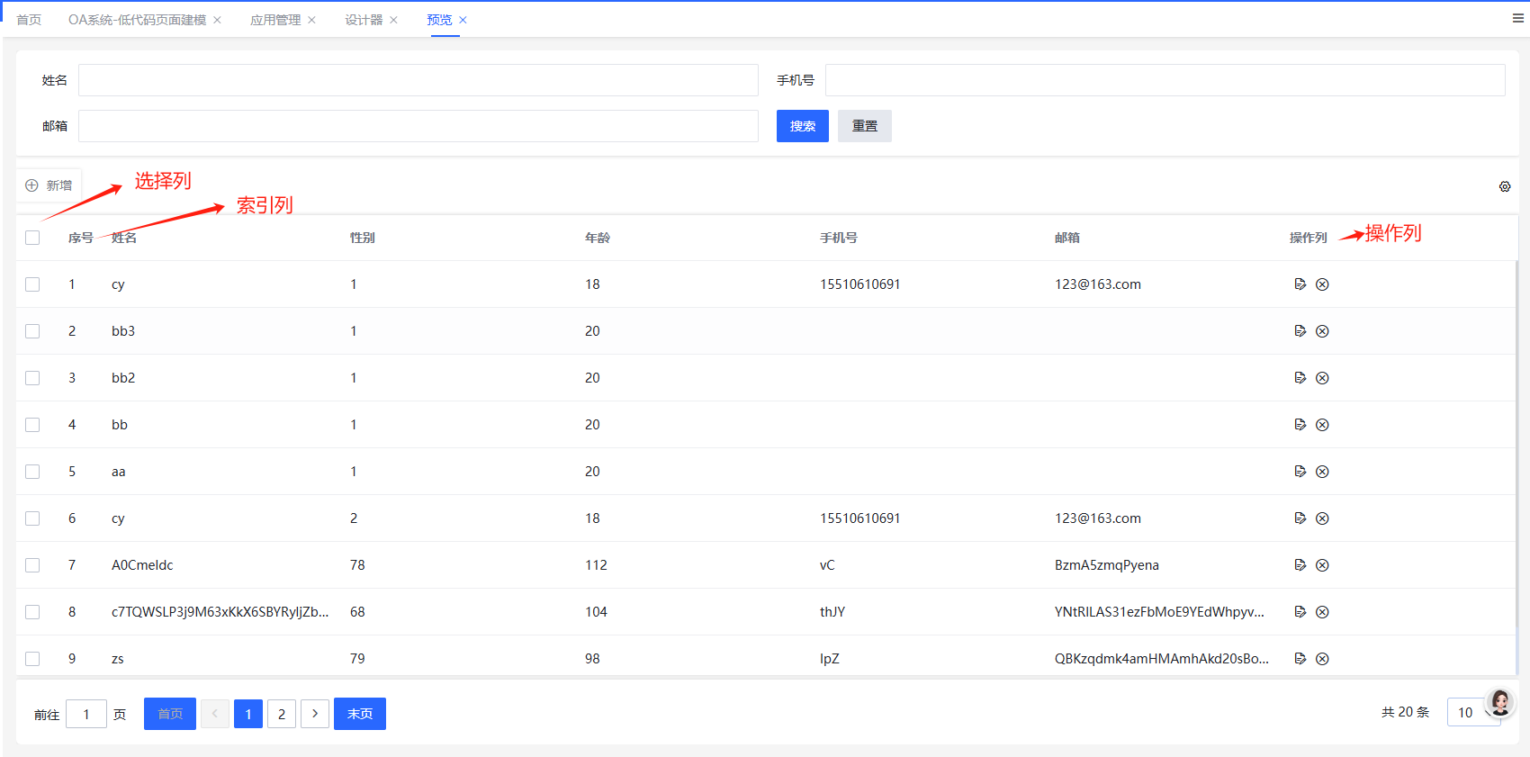
Task: Click the delete icon for row 5 aa
Action: pyautogui.click(x=1322, y=472)
